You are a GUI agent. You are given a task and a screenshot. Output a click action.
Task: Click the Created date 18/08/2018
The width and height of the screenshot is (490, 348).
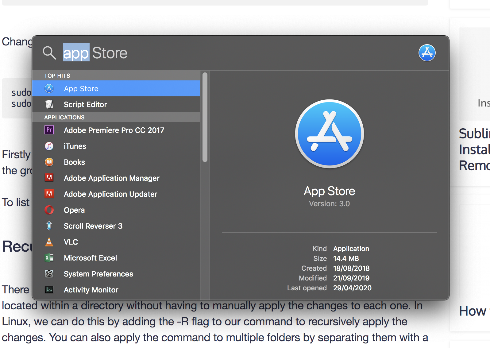[x=351, y=268]
